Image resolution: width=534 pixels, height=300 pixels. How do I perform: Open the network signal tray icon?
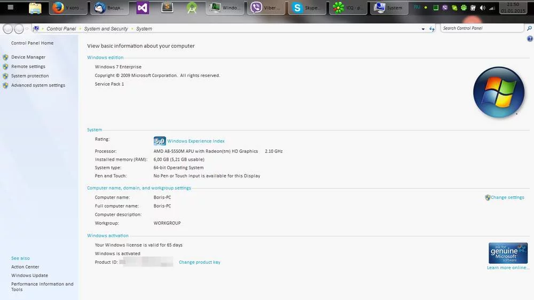click(x=492, y=7)
